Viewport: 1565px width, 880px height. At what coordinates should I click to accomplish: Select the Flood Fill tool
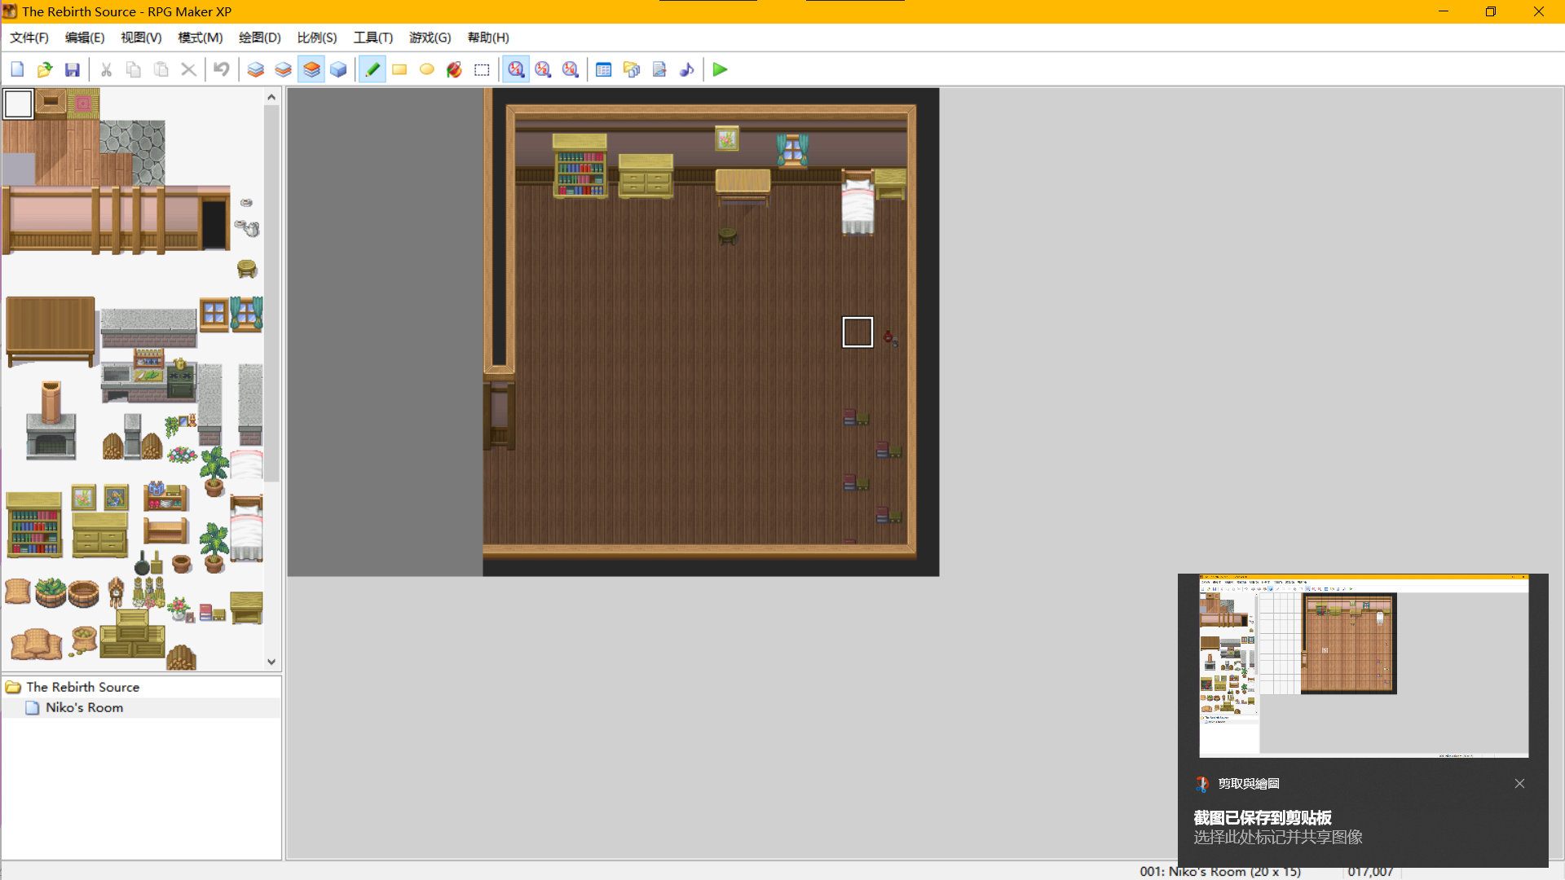[x=455, y=69]
